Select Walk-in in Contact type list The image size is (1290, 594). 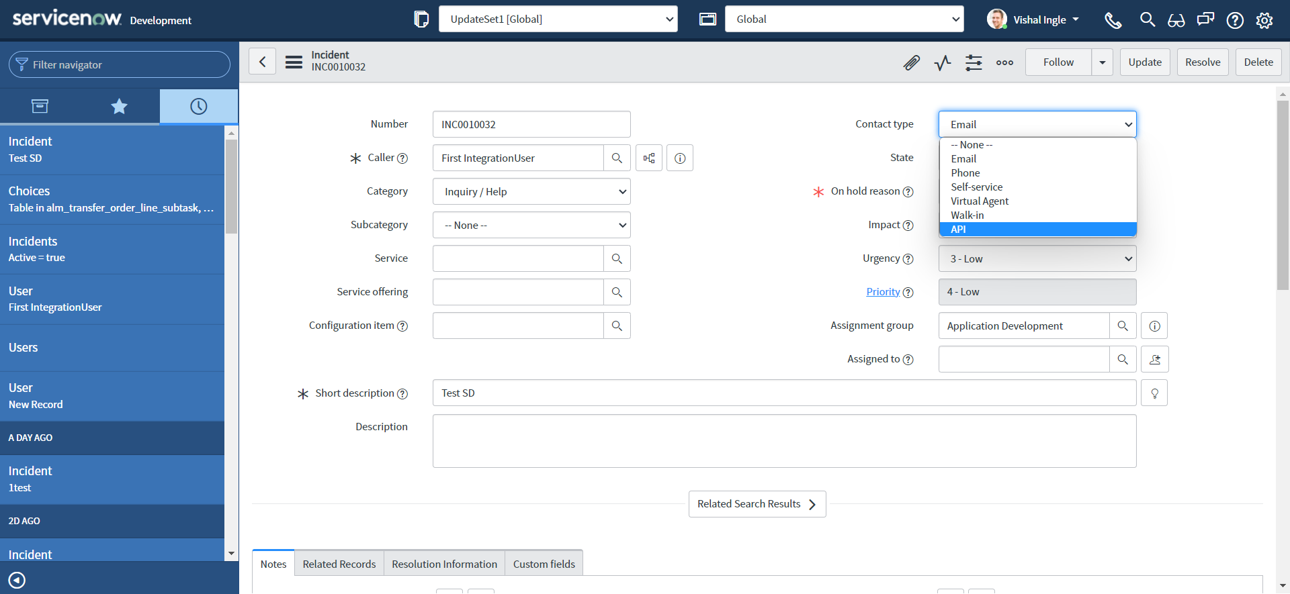point(1038,215)
